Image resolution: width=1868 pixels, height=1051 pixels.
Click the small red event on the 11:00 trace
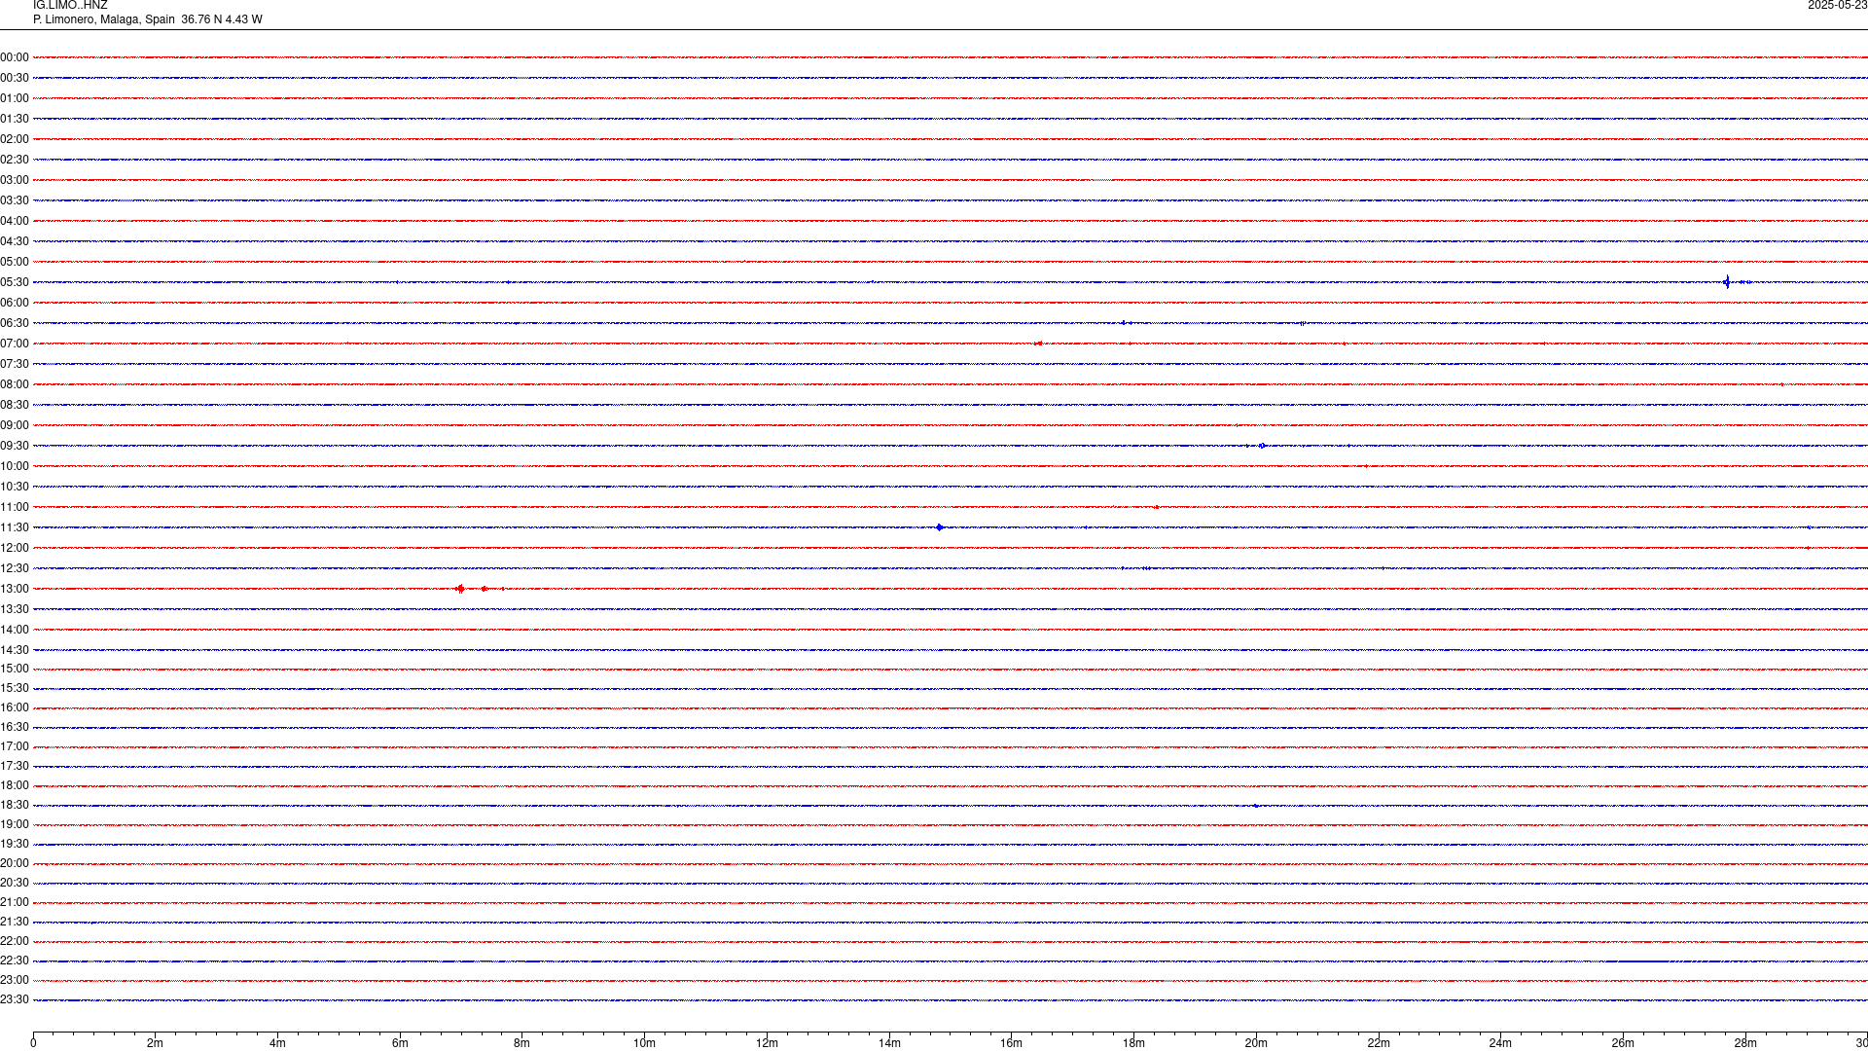[1156, 507]
